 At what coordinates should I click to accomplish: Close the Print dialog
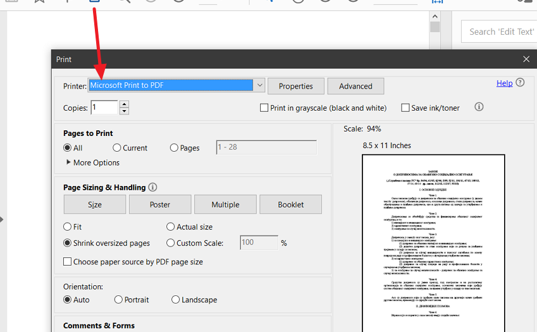click(x=526, y=59)
